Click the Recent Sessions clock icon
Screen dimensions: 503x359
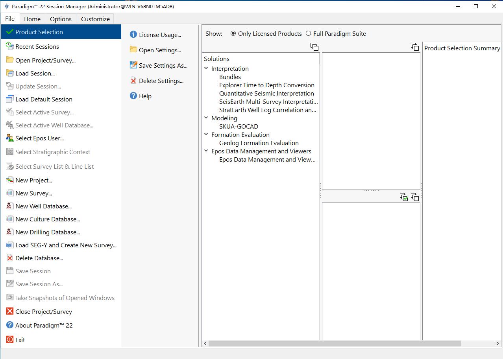click(x=10, y=46)
